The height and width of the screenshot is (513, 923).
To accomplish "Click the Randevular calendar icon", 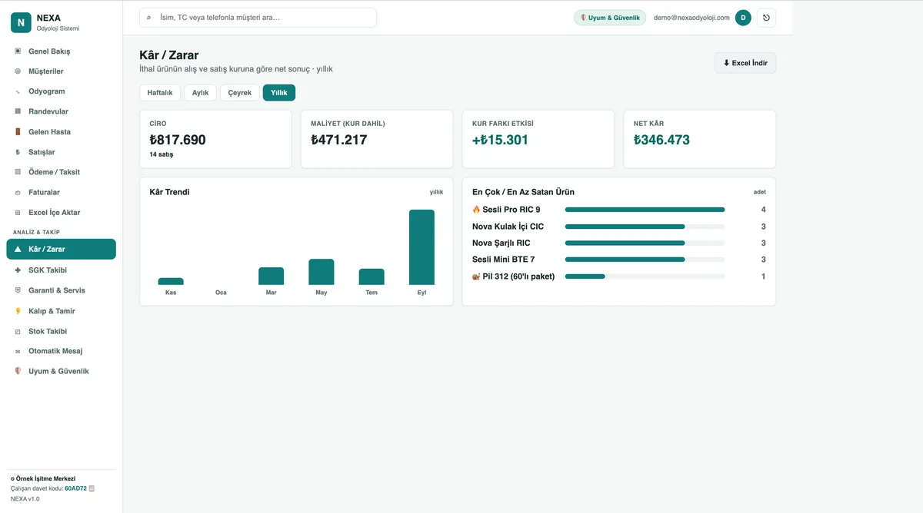I will [x=18, y=111].
